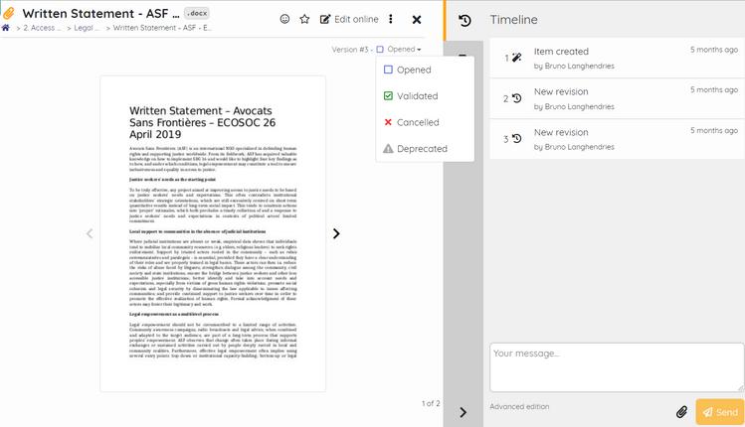Open revision 3 timeline entry
745x427 pixels.
(617, 139)
